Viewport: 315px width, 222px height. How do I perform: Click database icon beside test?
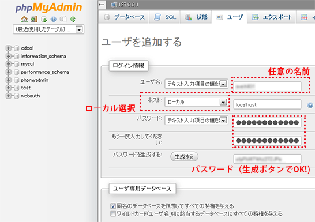[x=17, y=88]
